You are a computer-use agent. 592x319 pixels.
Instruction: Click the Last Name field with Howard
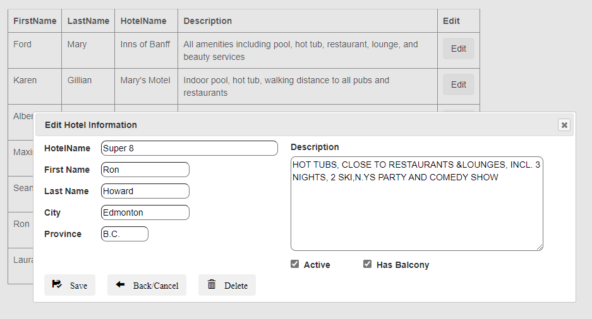click(145, 191)
